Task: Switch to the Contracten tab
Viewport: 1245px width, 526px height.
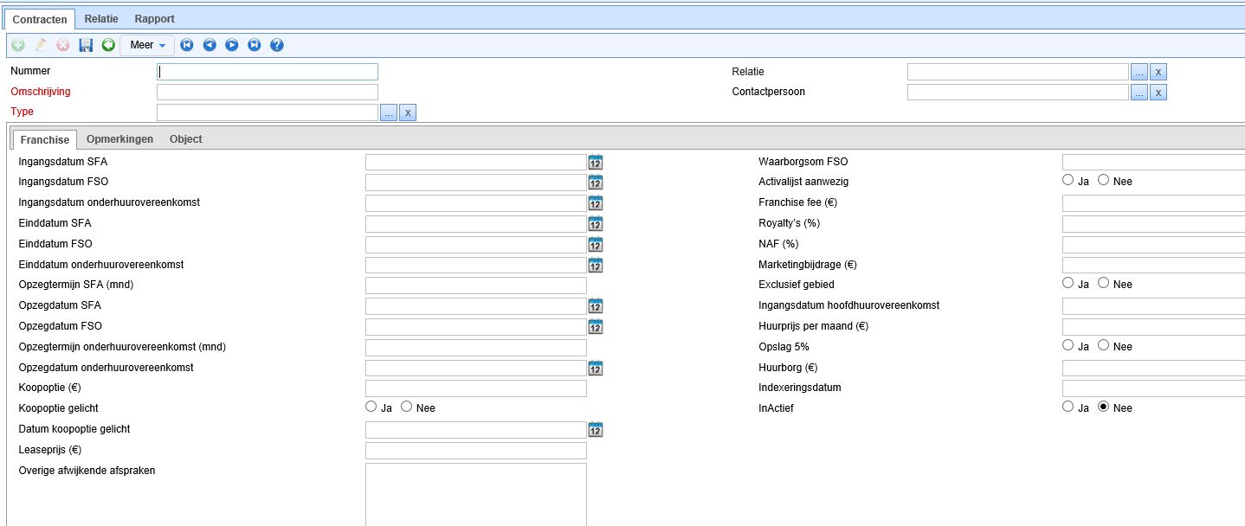Action: coord(40,19)
